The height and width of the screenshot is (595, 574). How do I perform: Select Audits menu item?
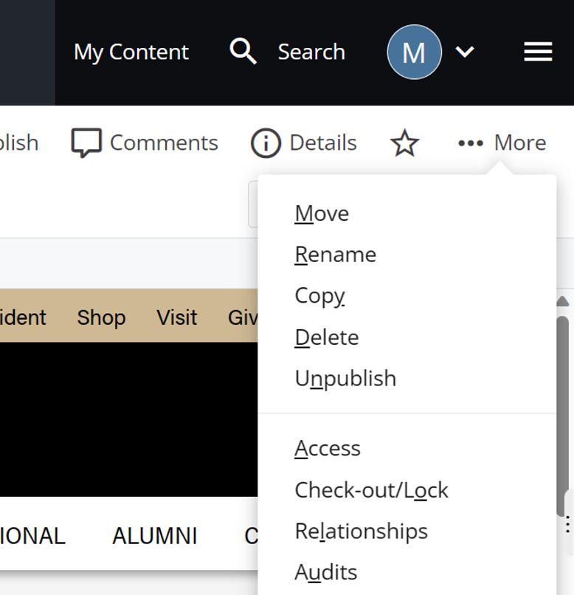(325, 572)
